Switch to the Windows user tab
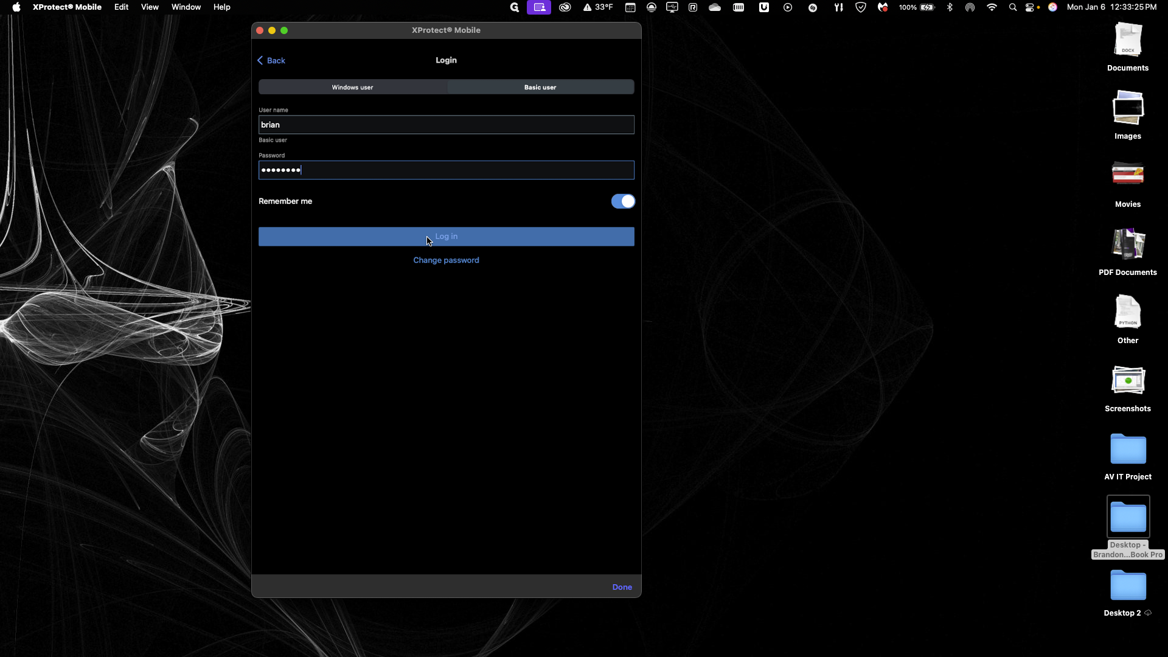The image size is (1168, 657). click(x=353, y=87)
